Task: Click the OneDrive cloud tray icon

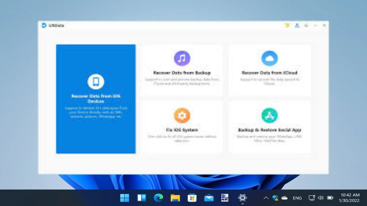Action: (x=284, y=198)
